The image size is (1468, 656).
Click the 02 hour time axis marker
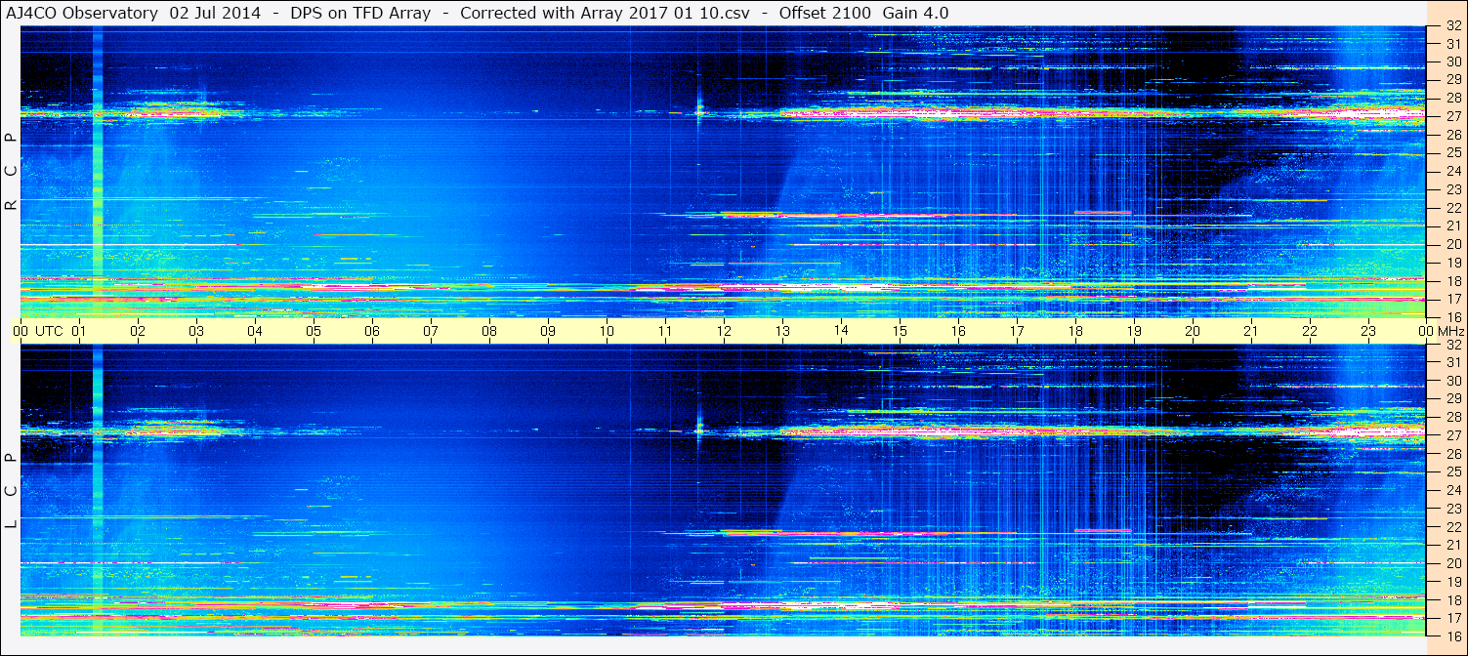(x=138, y=332)
